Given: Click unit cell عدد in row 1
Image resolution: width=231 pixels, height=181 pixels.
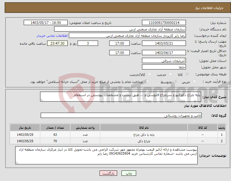Looking at the screenshot, I should [85, 135].
